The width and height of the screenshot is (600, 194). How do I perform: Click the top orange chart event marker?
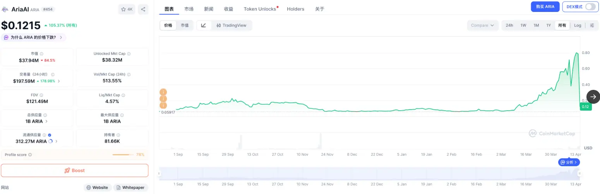point(163,92)
